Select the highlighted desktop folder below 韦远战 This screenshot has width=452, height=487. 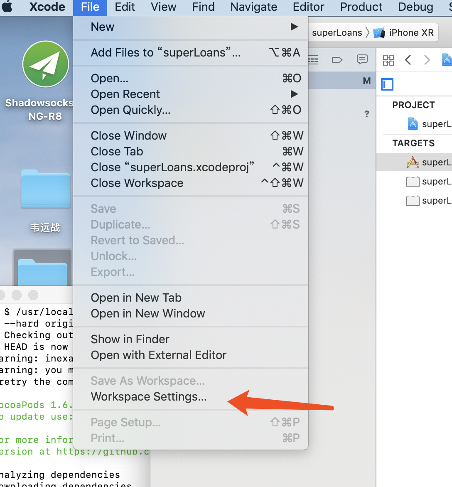[42, 267]
